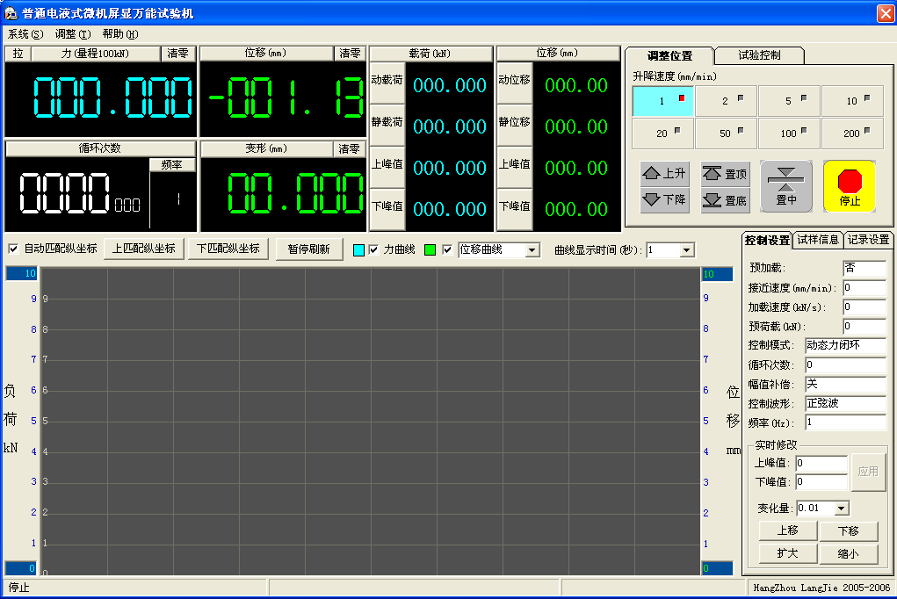
Task: Click the 力(量程100kN) header button
Action: pyautogui.click(x=96, y=54)
